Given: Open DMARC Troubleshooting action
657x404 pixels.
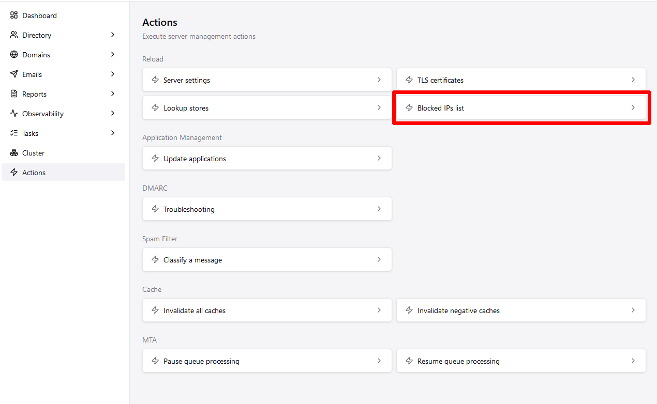Looking at the screenshot, I should (267, 209).
